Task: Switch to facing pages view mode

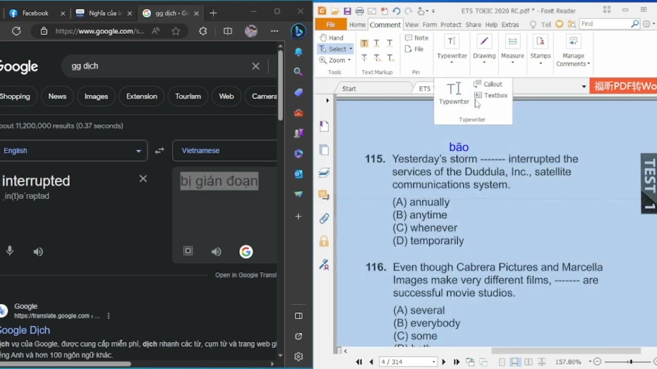Action: pyautogui.click(x=528, y=362)
